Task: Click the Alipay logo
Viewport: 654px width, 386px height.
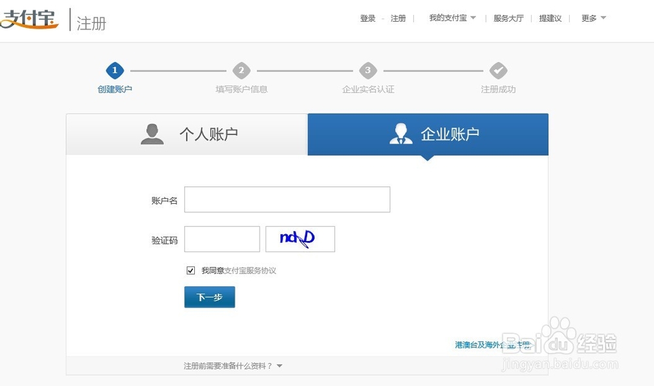Action: click(28, 19)
